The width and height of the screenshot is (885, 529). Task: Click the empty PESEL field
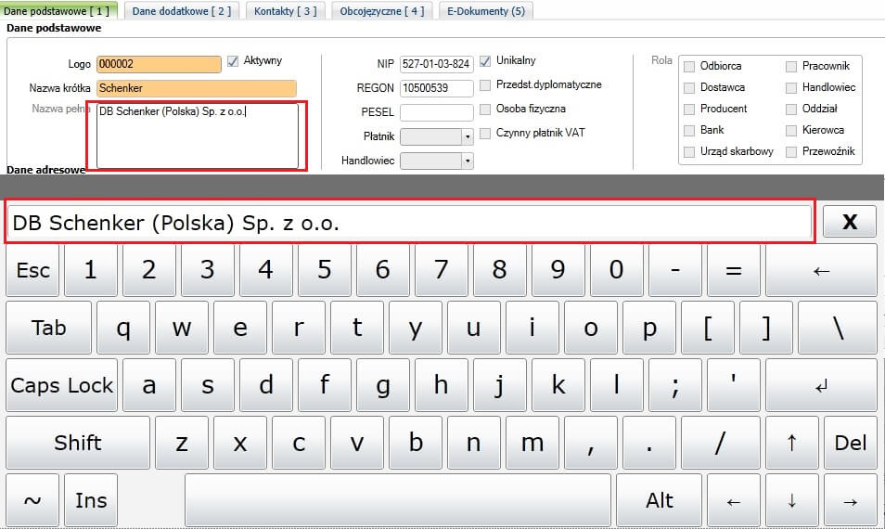pyautogui.click(x=436, y=112)
